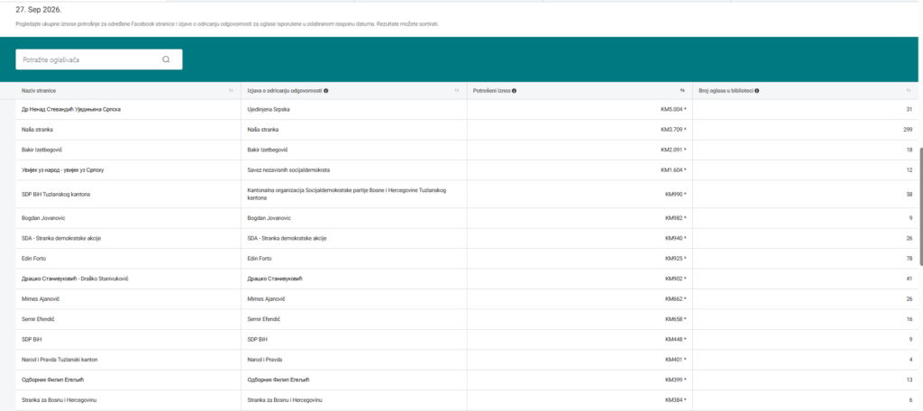This screenshot has height=411, width=923.
Task: Open SDP BiH Tuzlanskog kantona page
Action: [56, 194]
